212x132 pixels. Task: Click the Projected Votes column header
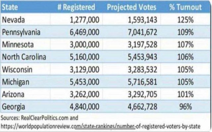[x=132, y=7]
